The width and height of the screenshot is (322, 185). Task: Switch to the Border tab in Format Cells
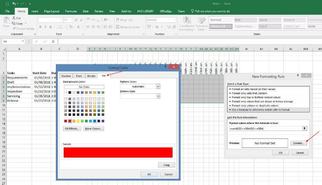tap(91, 76)
